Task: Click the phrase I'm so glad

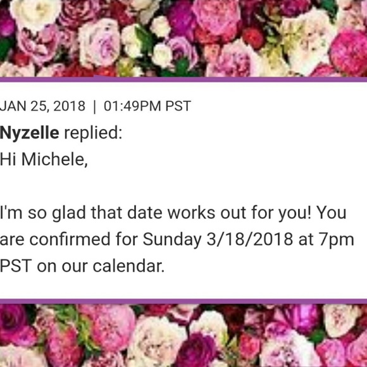Action: click(42, 213)
